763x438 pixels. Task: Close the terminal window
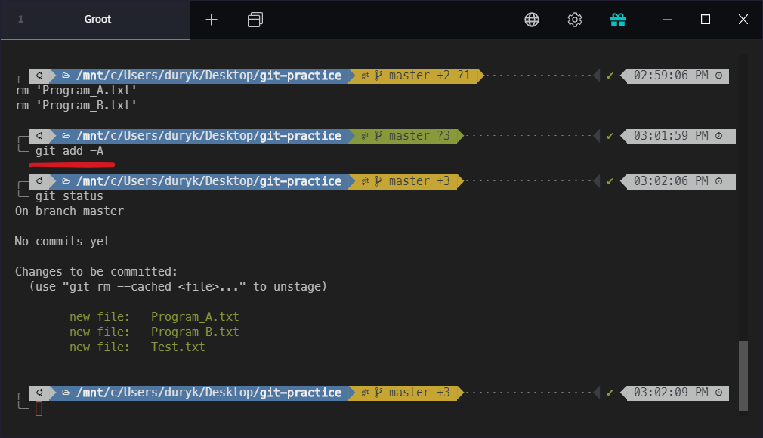[x=743, y=20]
